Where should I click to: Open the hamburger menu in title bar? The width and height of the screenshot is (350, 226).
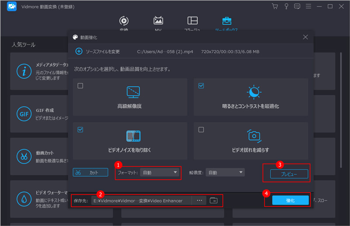point(308,6)
